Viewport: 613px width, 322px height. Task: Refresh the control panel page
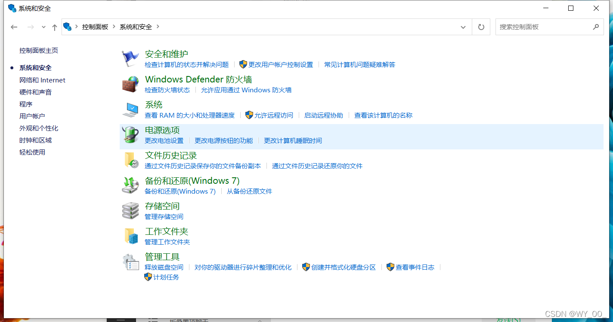481,27
